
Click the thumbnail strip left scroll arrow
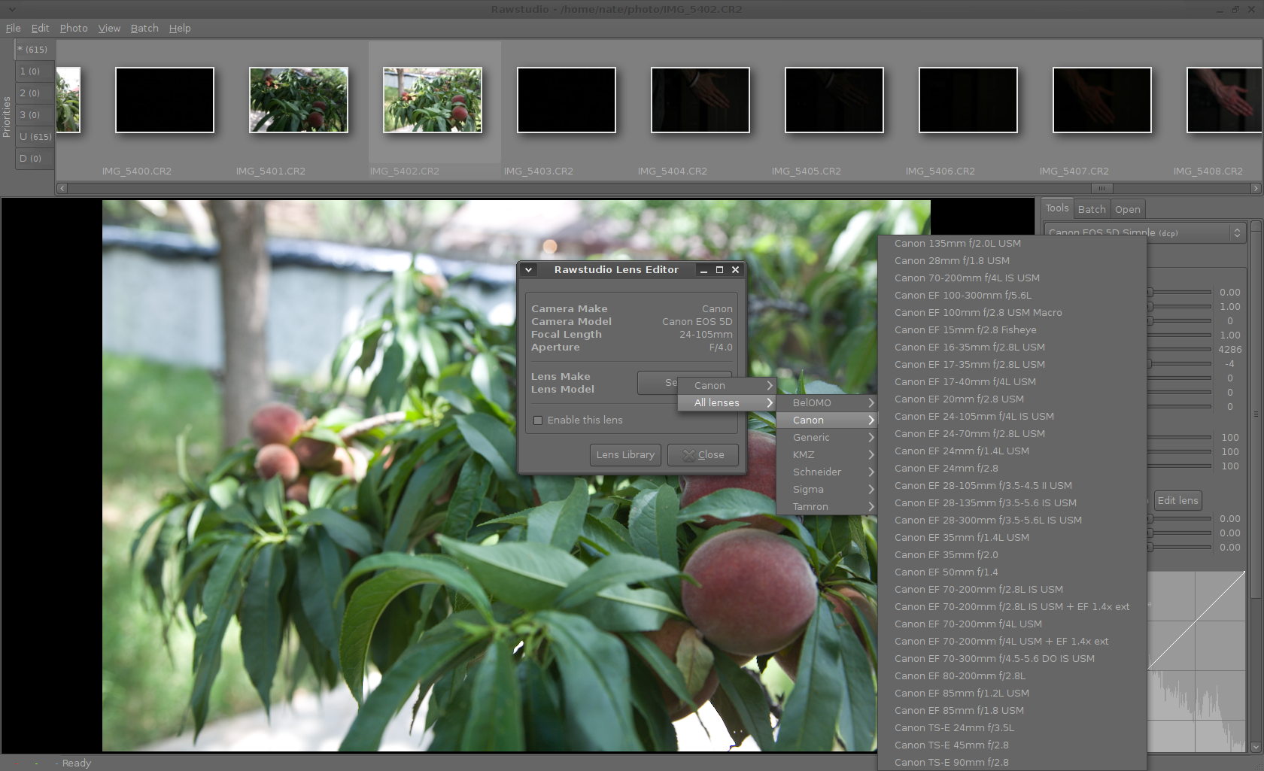62,188
